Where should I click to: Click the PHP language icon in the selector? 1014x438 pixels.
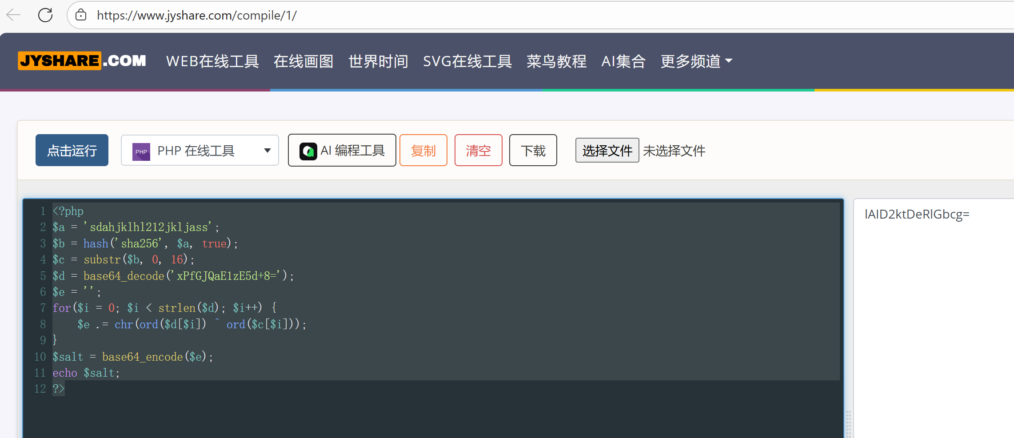point(141,151)
